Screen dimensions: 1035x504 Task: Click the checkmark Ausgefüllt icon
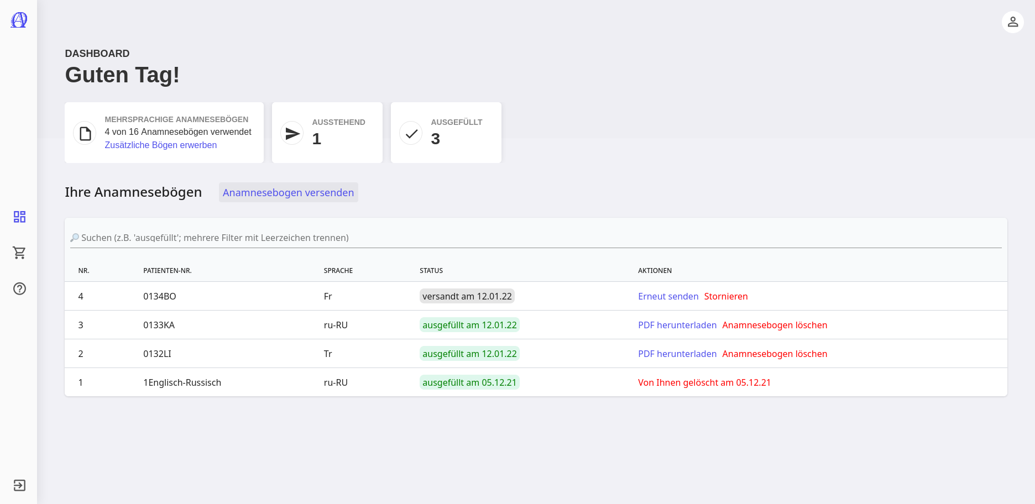tap(411, 133)
